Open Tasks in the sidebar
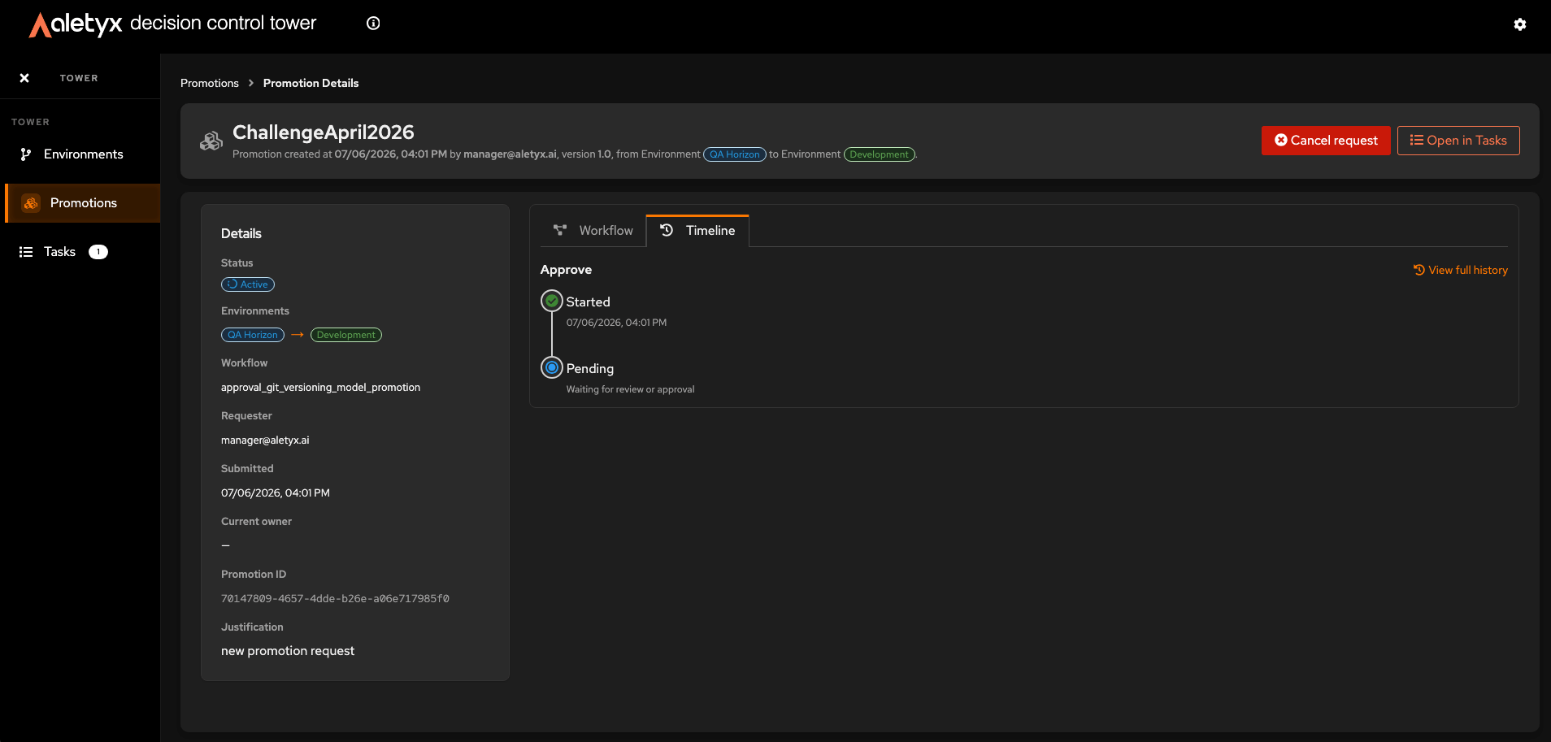Image resolution: width=1551 pixels, height=742 pixels. pos(80,252)
